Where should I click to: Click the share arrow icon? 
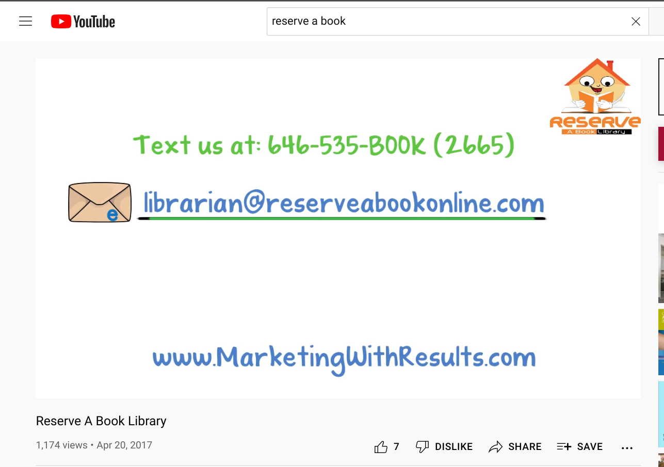[x=495, y=447]
